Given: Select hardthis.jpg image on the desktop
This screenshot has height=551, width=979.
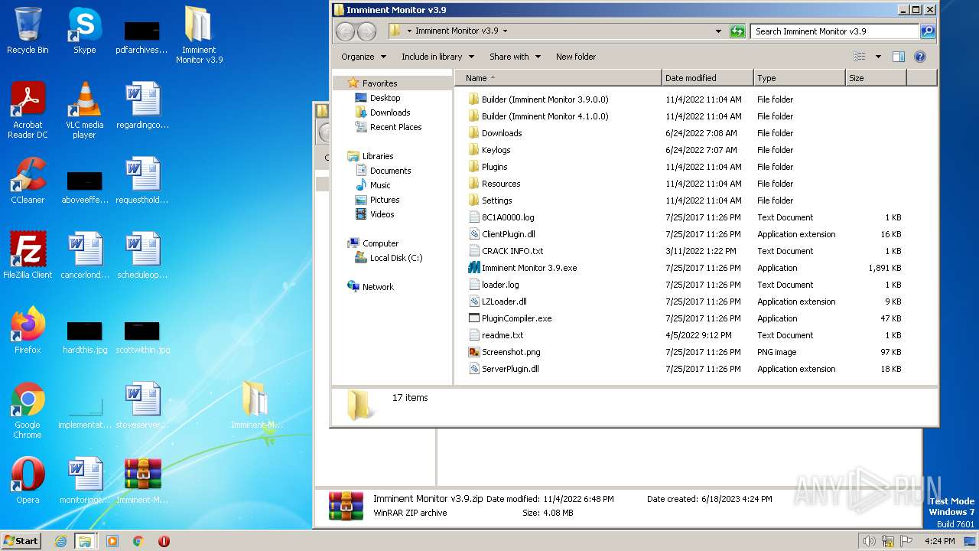Looking at the screenshot, I should [85, 337].
